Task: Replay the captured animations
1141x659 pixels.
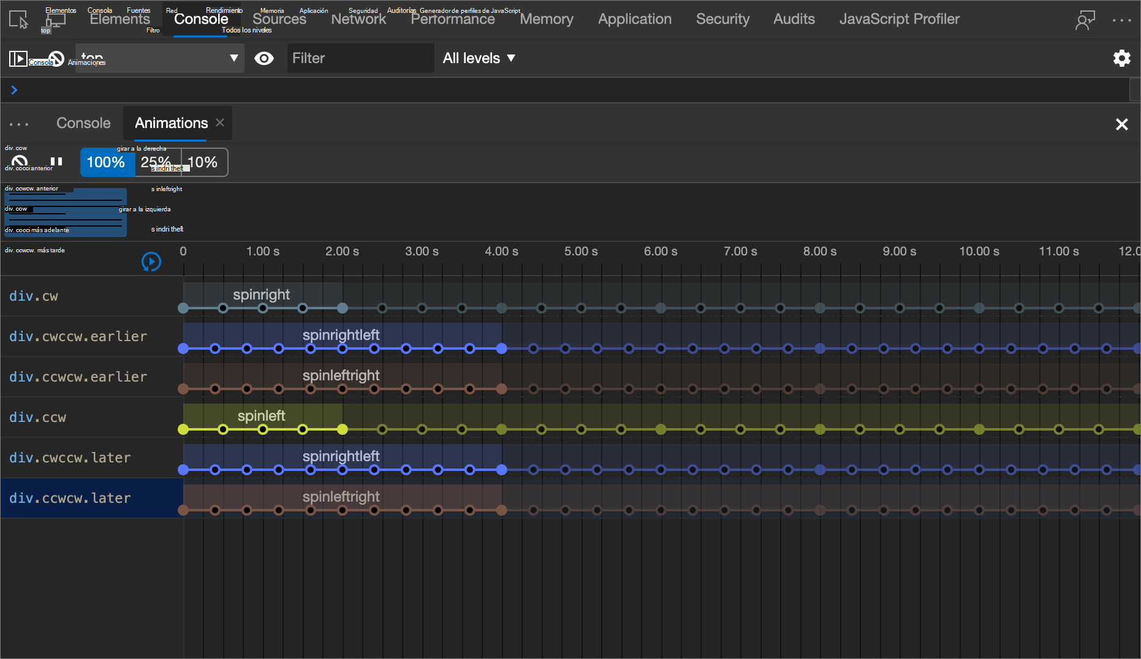Action: (151, 262)
